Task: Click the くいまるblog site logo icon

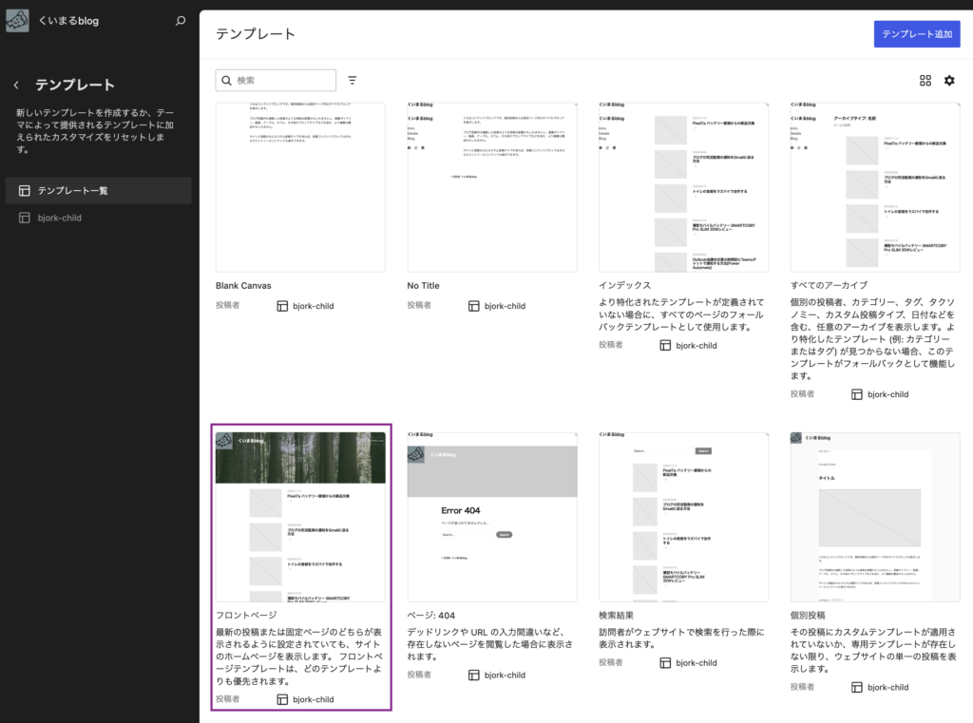Action: tap(17, 21)
